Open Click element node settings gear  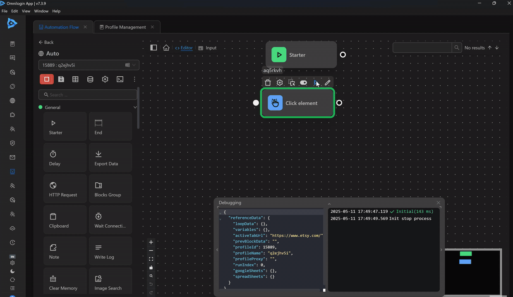279,82
